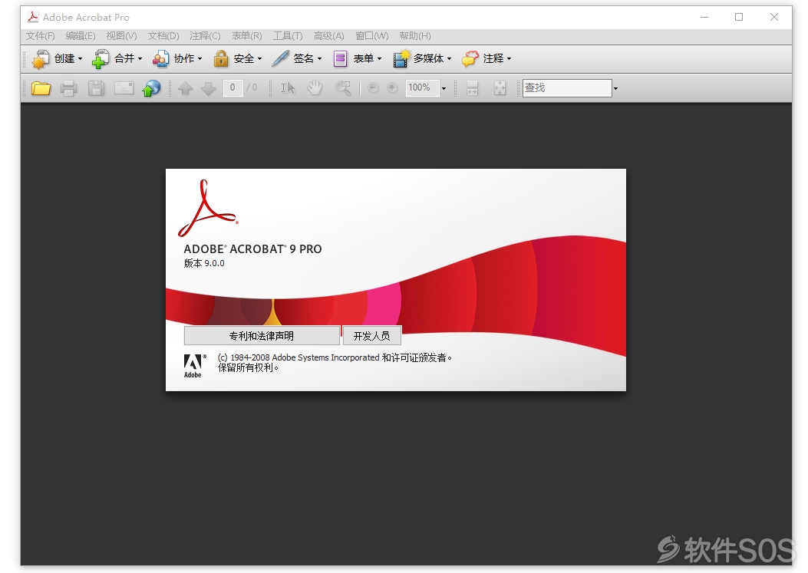808x573 pixels.
Task: Click the Multimedia (多媒体) film icon
Action: [x=401, y=59]
